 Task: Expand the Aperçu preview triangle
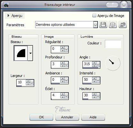coord(8,16)
